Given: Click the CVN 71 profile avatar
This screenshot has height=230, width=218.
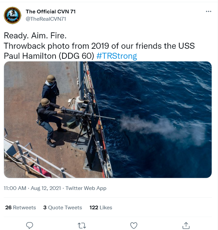Looking at the screenshot, I should (x=12, y=15).
